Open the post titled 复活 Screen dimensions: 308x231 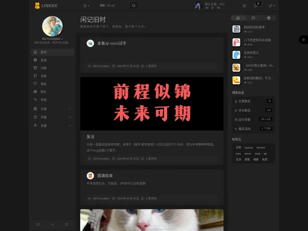[90, 137]
